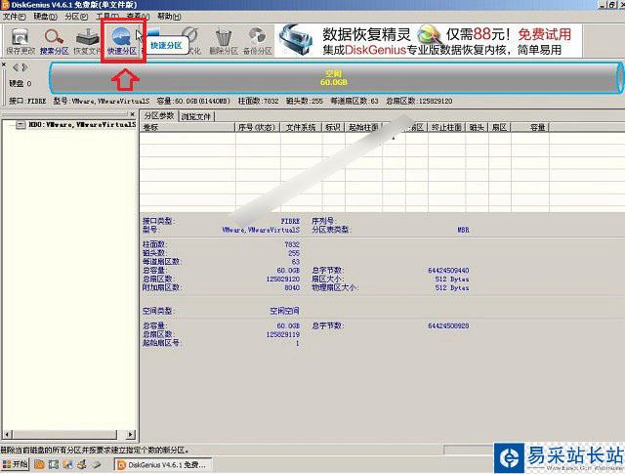Image resolution: width=625 pixels, height=474 pixels.
Task: Click the MBR partition table type value
Action: pos(463,230)
